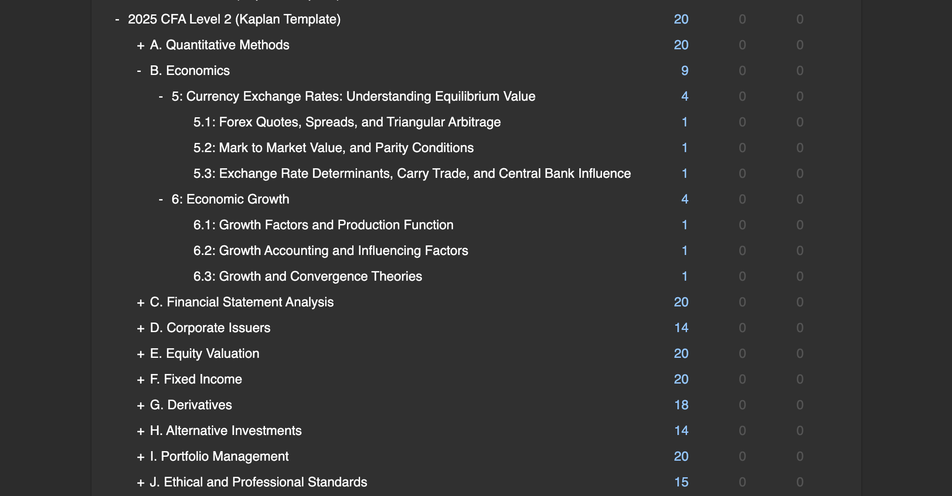
Task: Expand the G. Derivatives deck
Action: [x=140, y=405]
